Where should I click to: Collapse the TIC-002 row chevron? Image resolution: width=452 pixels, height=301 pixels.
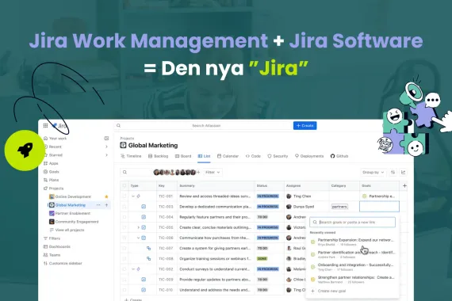[133, 269]
